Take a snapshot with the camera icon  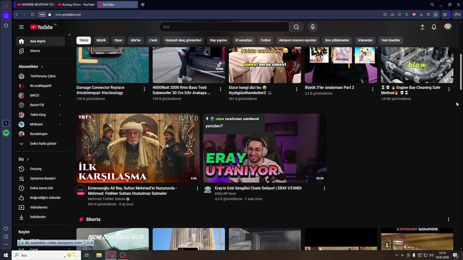(392, 14)
